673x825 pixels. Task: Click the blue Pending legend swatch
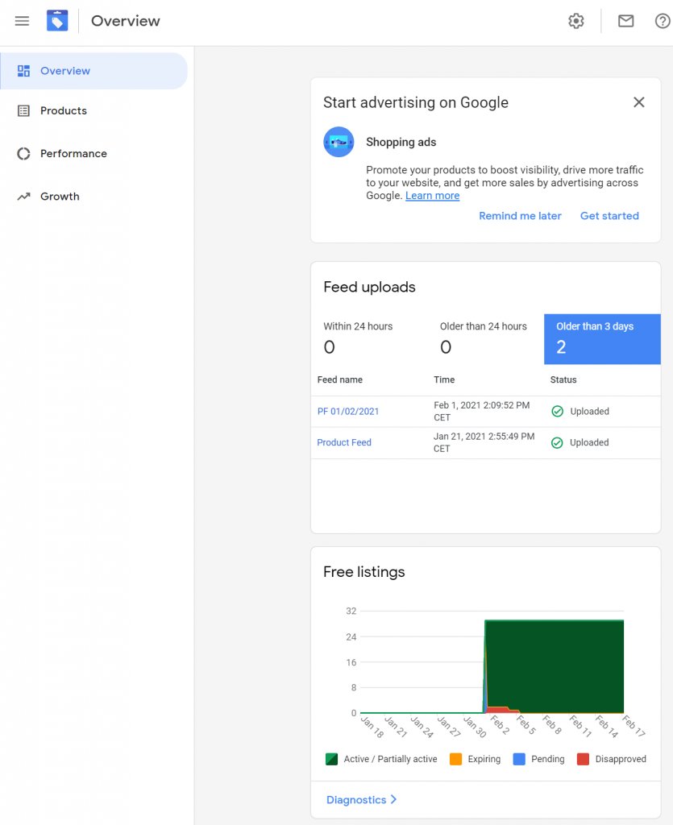tap(519, 759)
